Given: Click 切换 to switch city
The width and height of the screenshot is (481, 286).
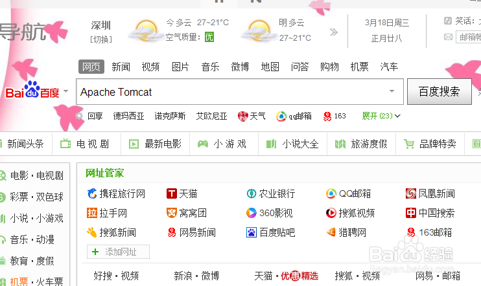Looking at the screenshot, I should [101, 39].
